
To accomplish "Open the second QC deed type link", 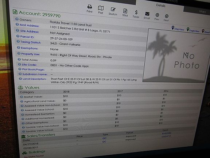I will (x=104, y=142).
